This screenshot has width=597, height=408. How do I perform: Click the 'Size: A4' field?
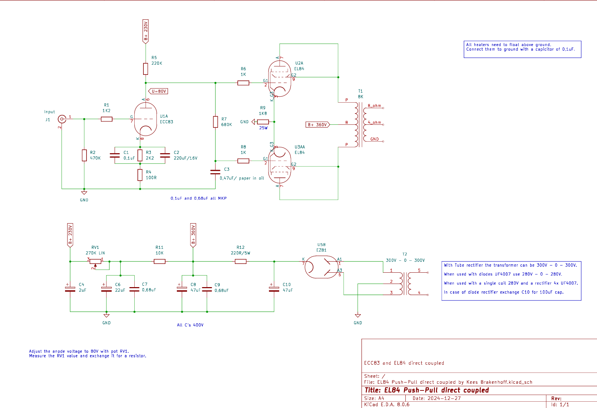(x=374, y=398)
